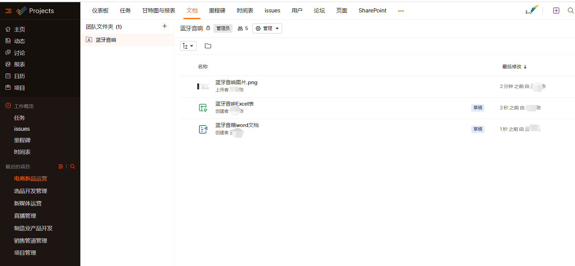Image resolution: width=575 pixels, height=266 pixels.
Task: Open the recent projects filter settings icon
Action: [61, 166]
